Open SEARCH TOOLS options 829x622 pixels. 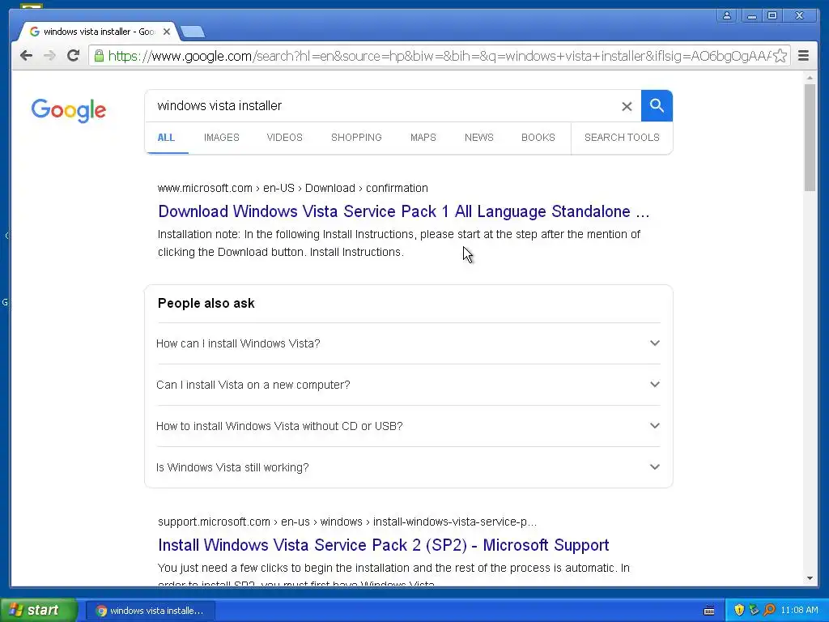(622, 138)
